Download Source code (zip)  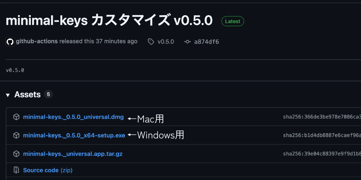(x=48, y=170)
